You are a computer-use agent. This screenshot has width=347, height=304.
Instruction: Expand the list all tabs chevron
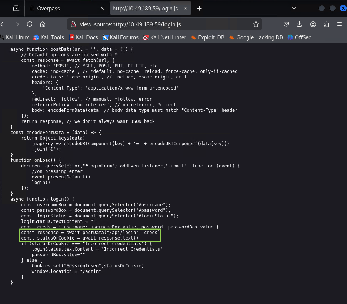tap(294, 8)
